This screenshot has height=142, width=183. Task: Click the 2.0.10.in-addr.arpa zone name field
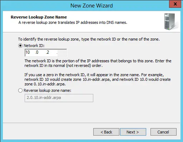(59, 98)
